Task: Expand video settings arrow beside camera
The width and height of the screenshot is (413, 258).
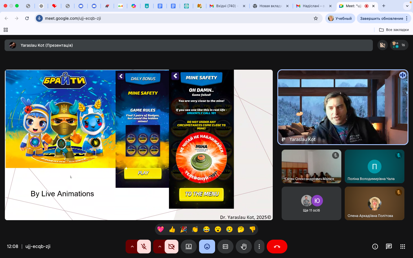Action: pos(159,247)
